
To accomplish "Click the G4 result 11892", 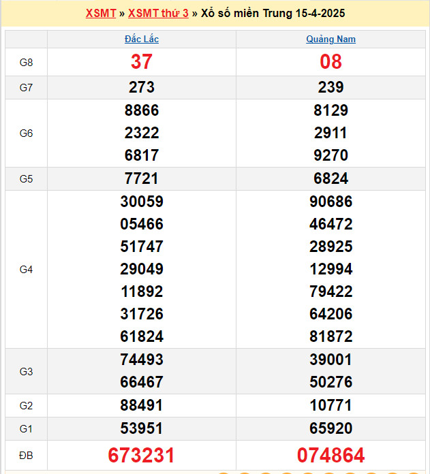I will click(142, 291).
